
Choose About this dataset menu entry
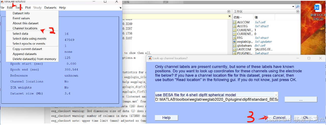pyautogui.click(x=32, y=23)
